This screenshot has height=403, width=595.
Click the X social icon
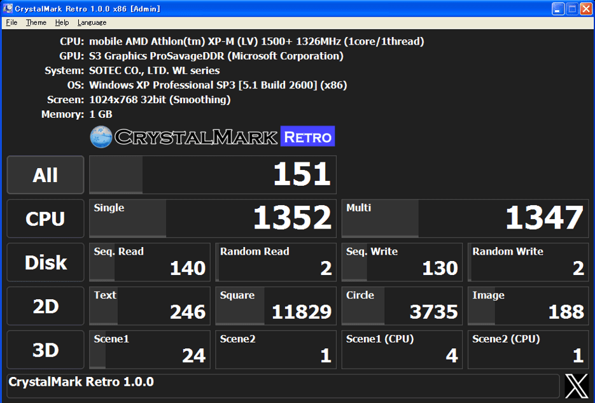tap(577, 386)
